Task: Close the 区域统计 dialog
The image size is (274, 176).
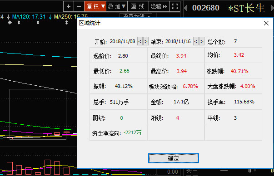Action: (266, 23)
